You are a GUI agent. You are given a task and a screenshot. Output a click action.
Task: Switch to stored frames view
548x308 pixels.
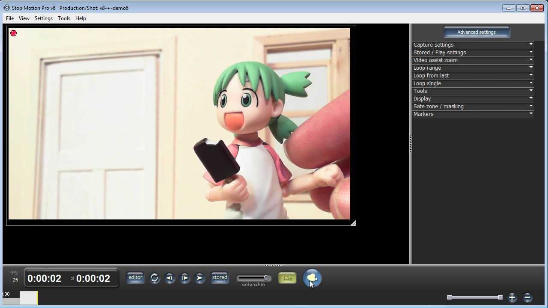pyautogui.click(x=220, y=278)
